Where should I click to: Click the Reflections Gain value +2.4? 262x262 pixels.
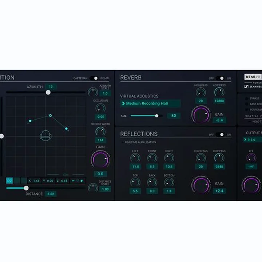[x=219, y=191]
